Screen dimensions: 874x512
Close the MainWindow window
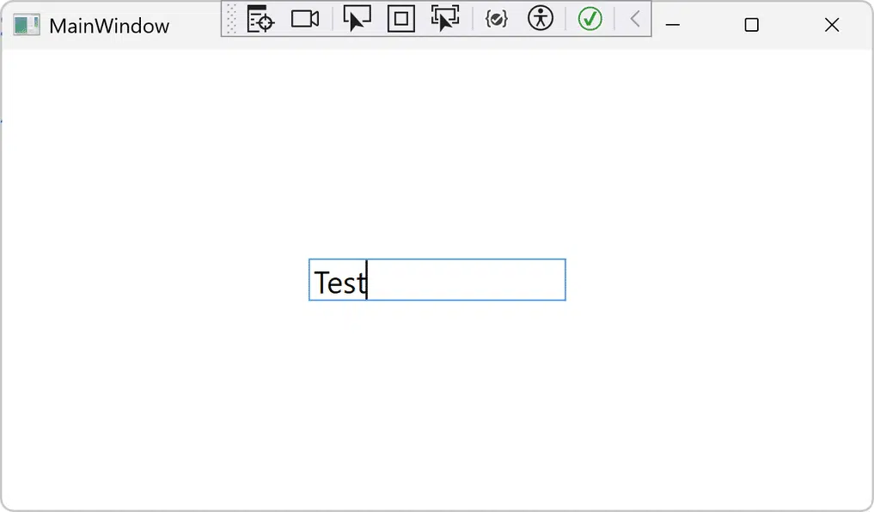(831, 25)
